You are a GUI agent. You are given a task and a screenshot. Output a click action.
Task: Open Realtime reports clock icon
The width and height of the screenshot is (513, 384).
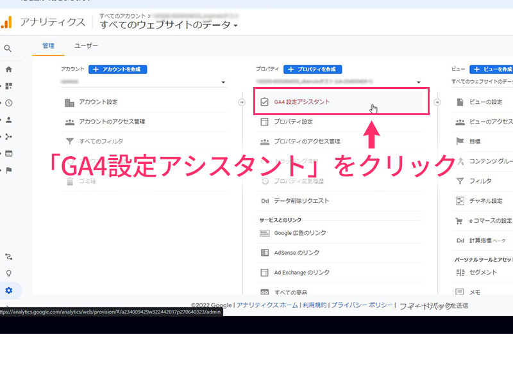click(x=9, y=103)
